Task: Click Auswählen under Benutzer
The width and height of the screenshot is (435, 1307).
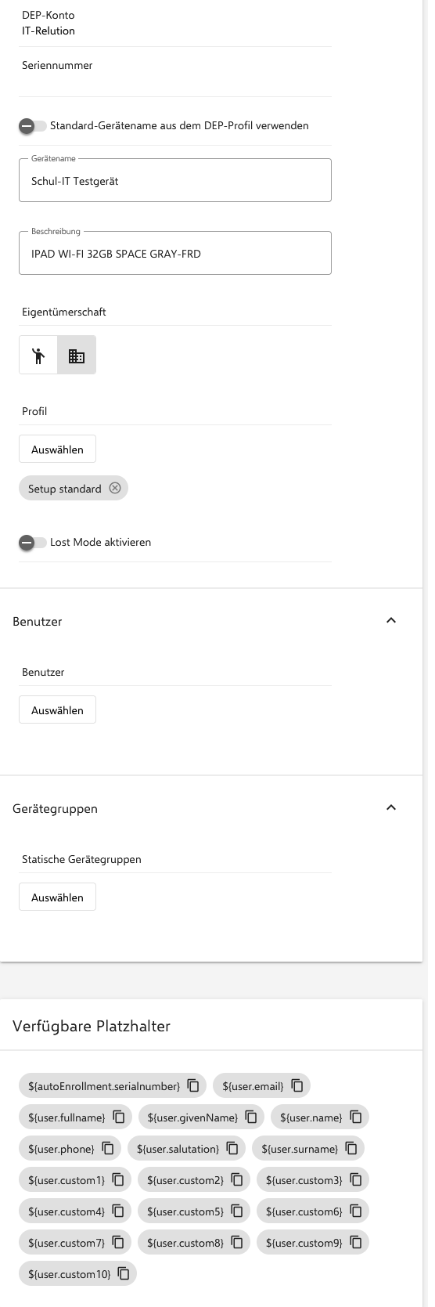Action: click(x=57, y=710)
